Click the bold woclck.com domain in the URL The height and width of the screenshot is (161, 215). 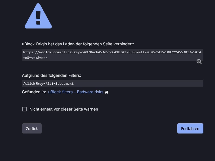coord(49,52)
